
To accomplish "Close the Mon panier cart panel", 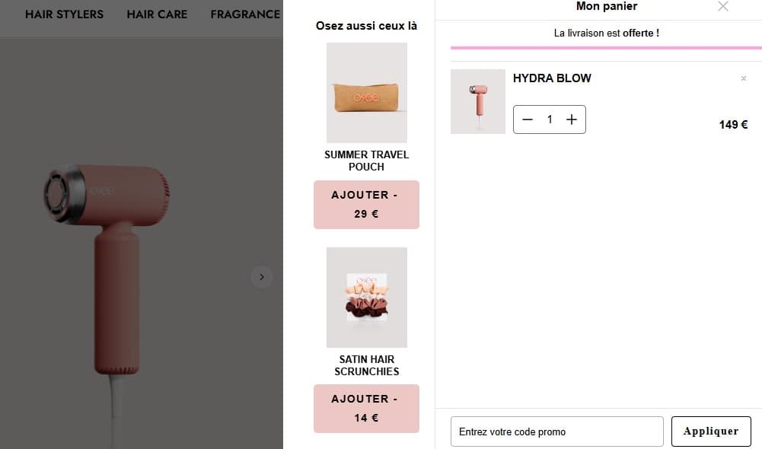I will pyautogui.click(x=722, y=6).
